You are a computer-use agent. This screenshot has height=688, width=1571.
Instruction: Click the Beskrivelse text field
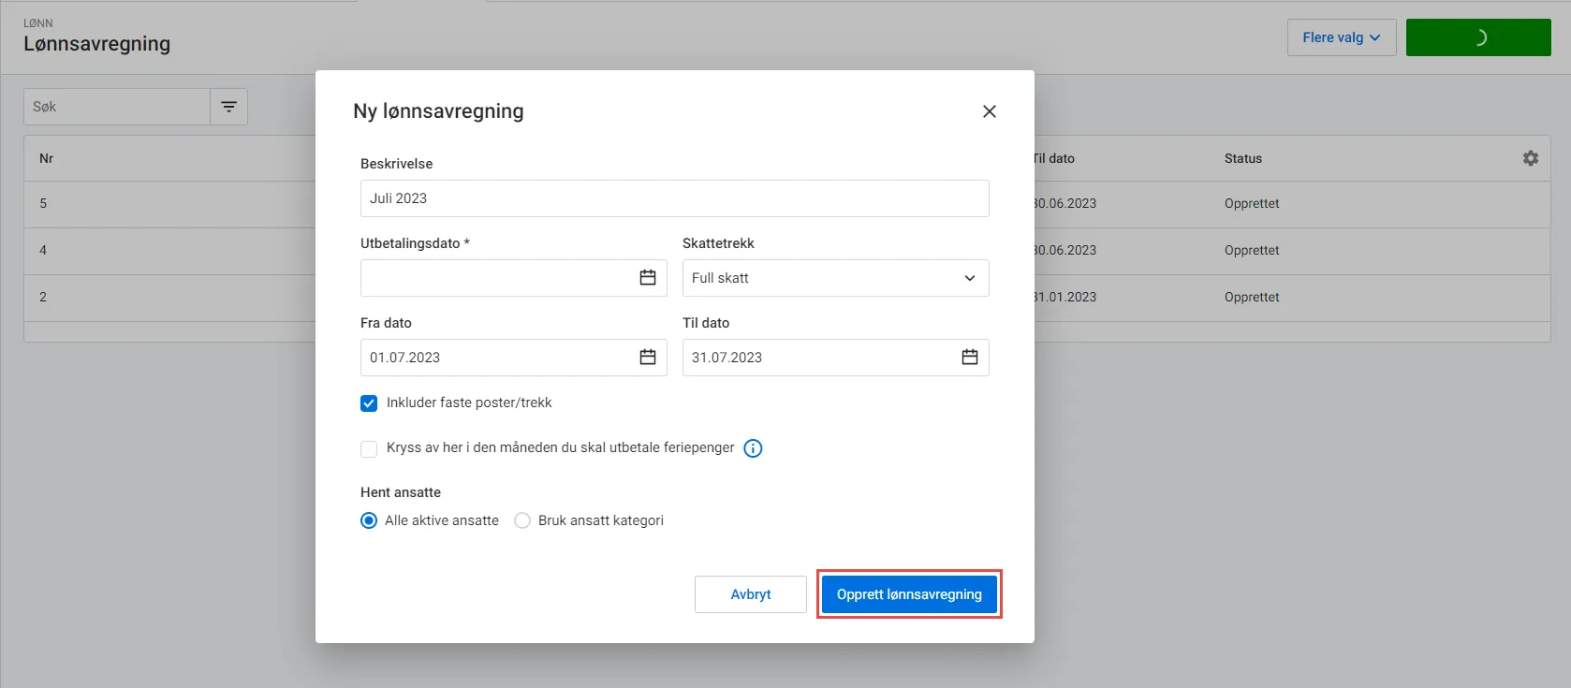(x=674, y=198)
